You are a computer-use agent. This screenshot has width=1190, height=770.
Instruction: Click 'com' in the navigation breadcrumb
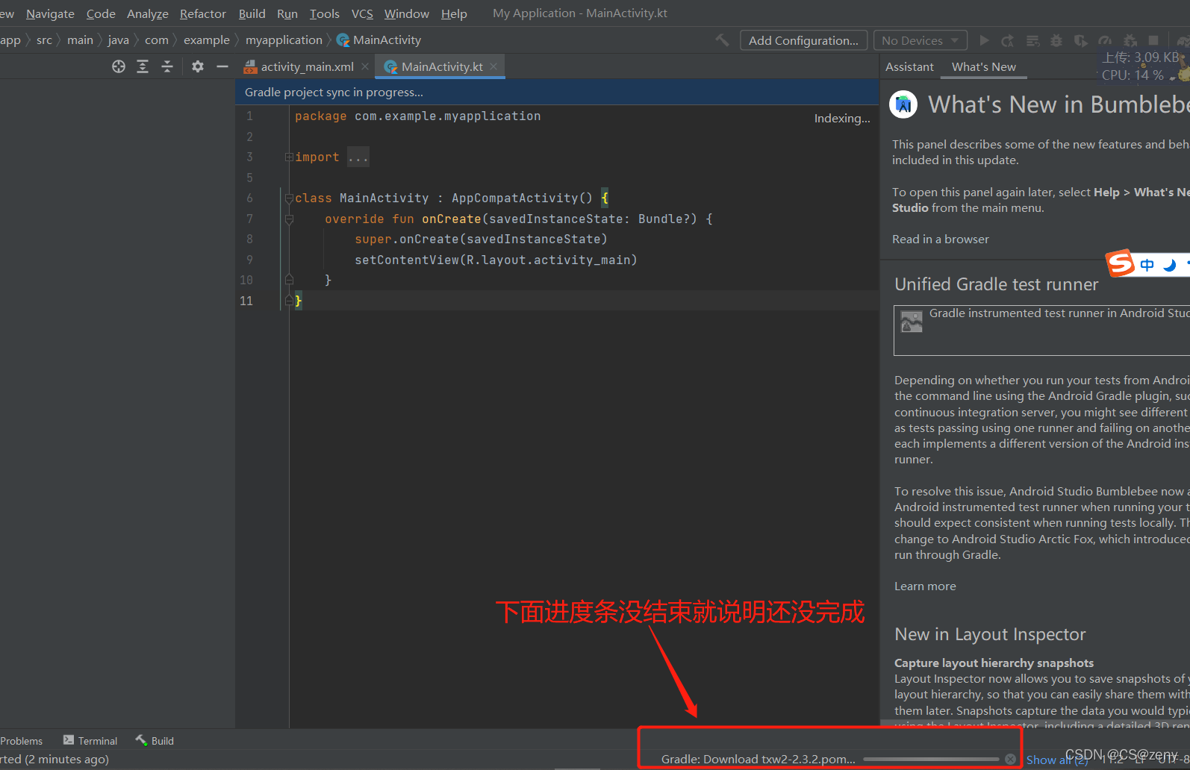pyautogui.click(x=157, y=40)
